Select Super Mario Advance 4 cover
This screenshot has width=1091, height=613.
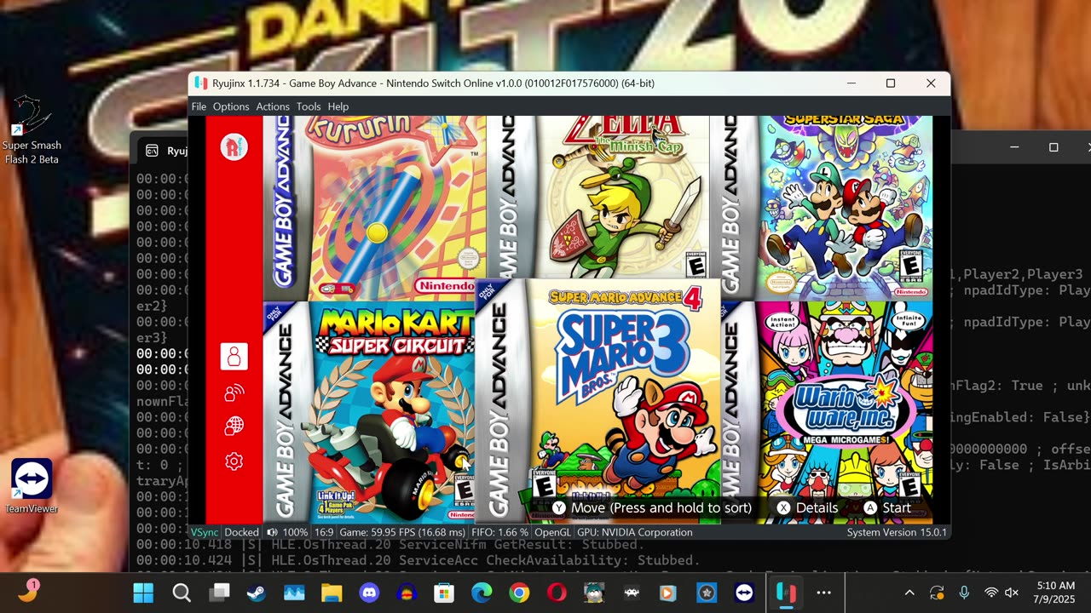click(x=598, y=400)
